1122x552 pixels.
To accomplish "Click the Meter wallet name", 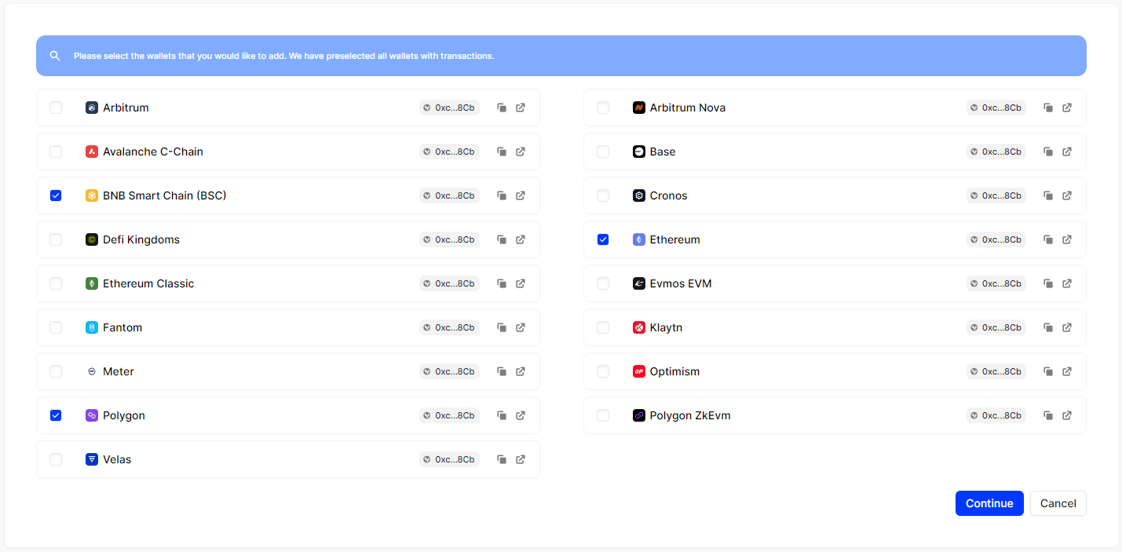I will pyautogui.click(x=119, y=371).
